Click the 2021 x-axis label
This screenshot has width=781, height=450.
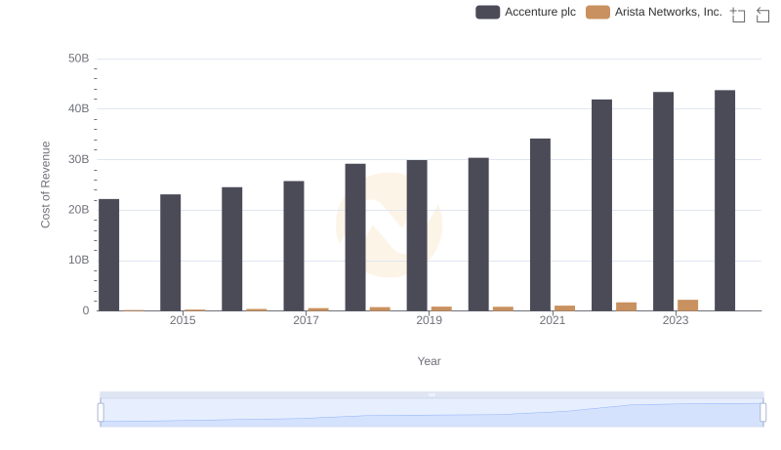(553, 320)
